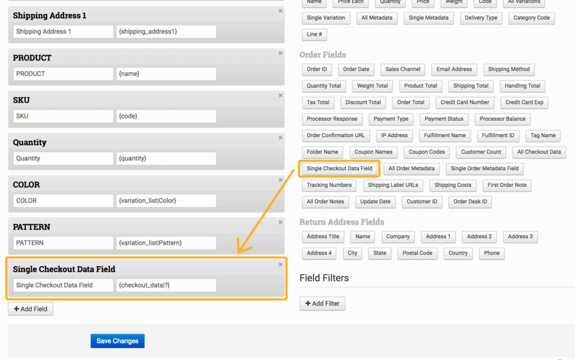Insert the Single Checkout Data Field tag
The height and width of the screenshot is (360, 575).
click(x=339, y=168)
